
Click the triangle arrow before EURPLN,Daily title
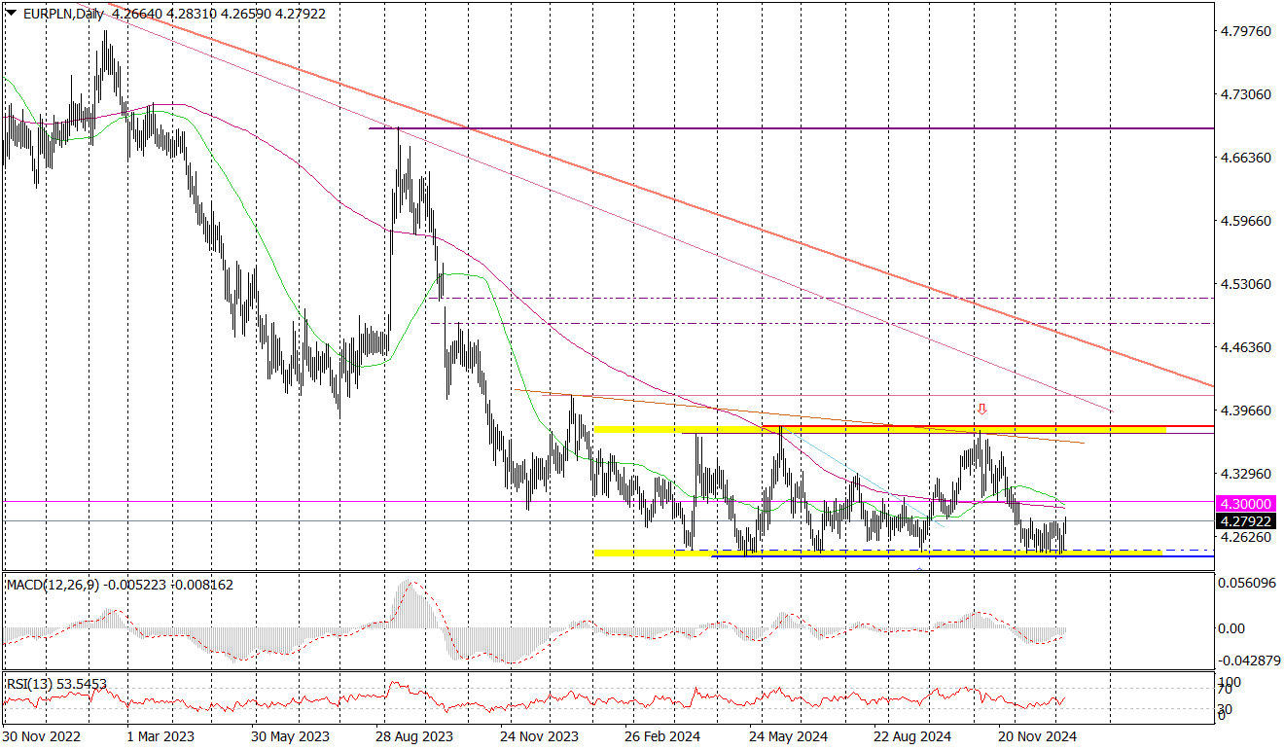click(x=11, y=14)
